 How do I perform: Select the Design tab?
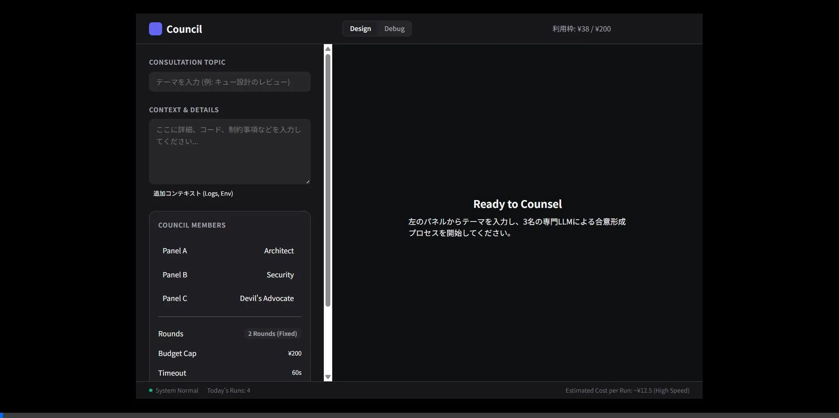click(x=360, y=28)
